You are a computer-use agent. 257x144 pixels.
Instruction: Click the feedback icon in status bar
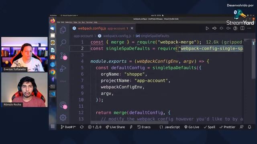(x=241, y=127)
